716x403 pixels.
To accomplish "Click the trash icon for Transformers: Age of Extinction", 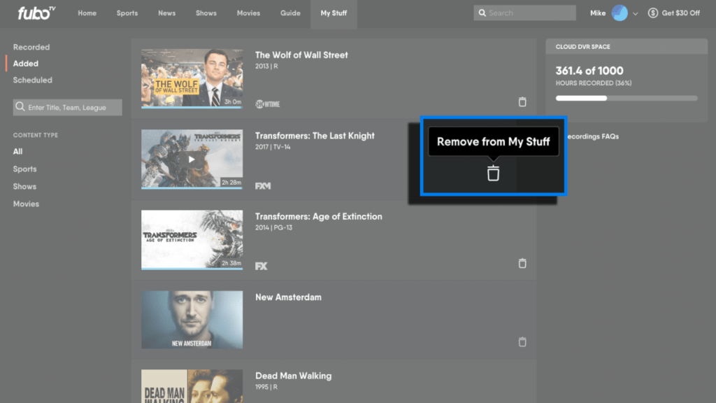I will coord(522,263).
